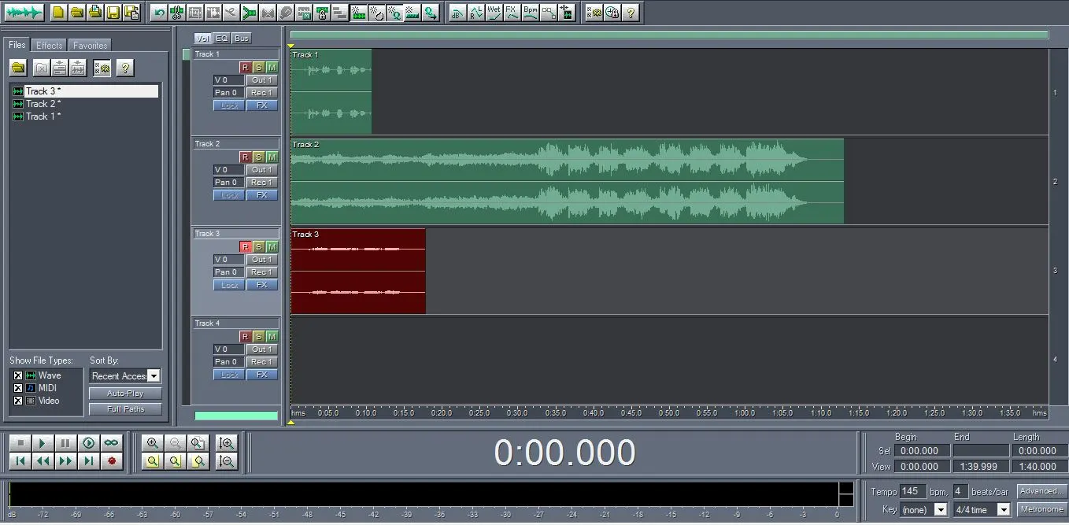Click the help question mark in toolbar
1069x525 pixels.
[x=630, y=13]
